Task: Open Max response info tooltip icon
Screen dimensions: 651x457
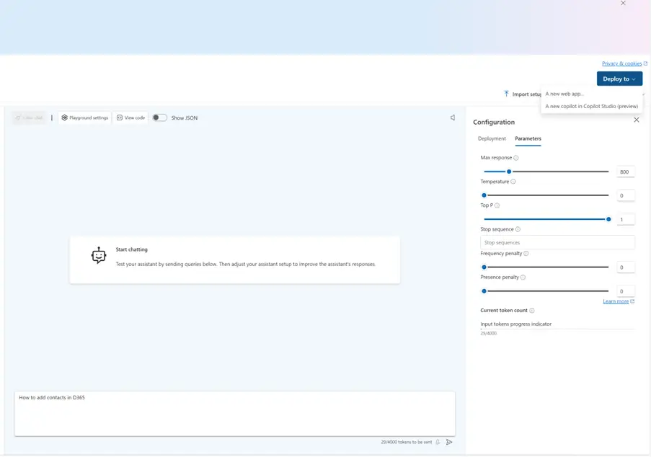Action: (516, 158)
